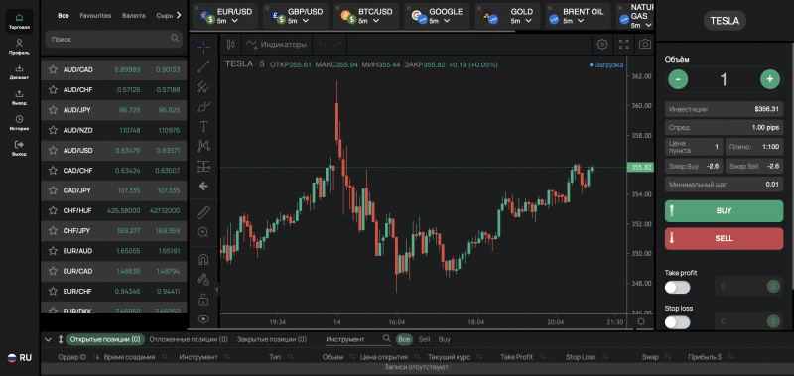Switch to the Валюта category tab
The width and height of the screenshot is (794, 376).
coord(134,16)
